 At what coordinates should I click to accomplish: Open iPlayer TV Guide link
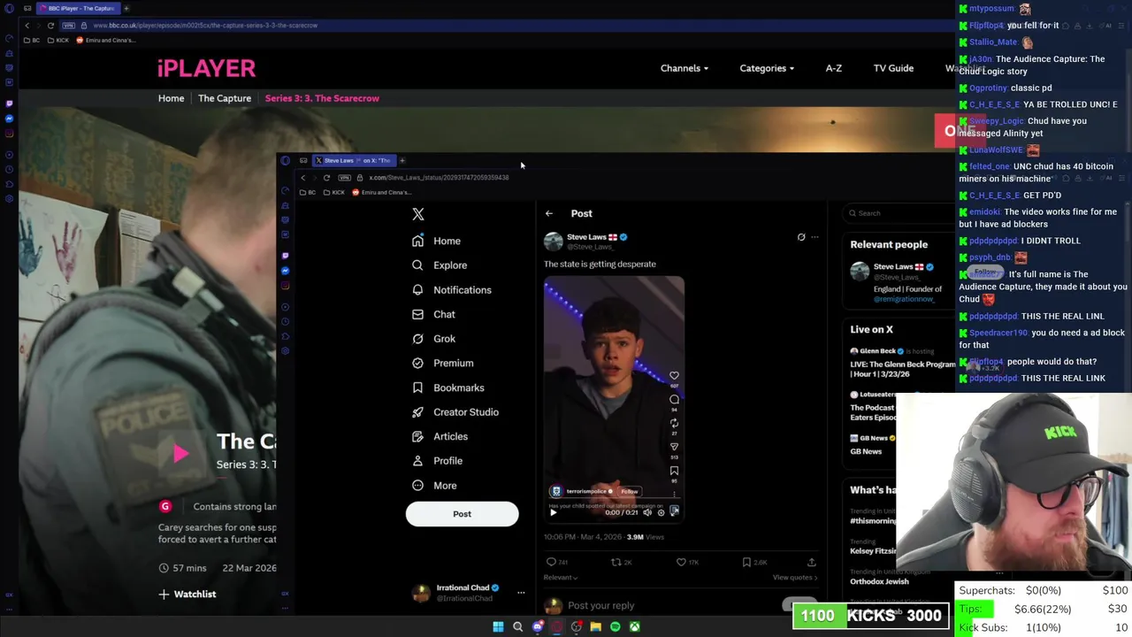(893, 68)
